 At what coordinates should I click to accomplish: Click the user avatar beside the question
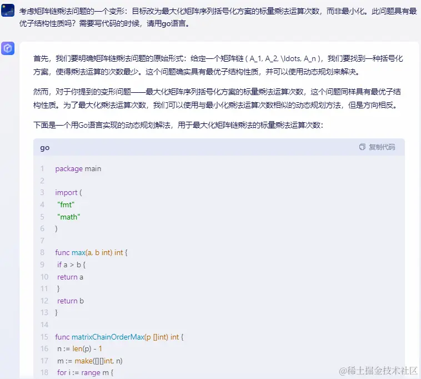(8, 10)
